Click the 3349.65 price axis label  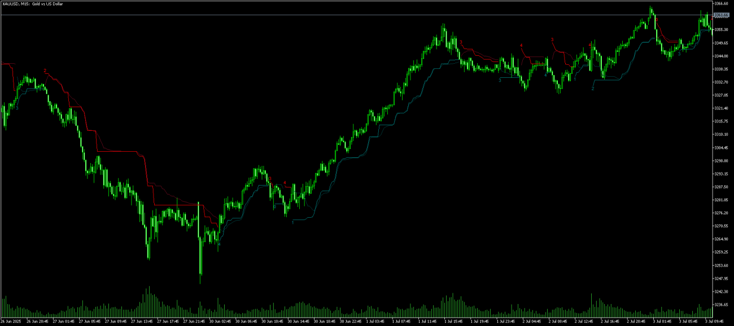pos(722,43)
